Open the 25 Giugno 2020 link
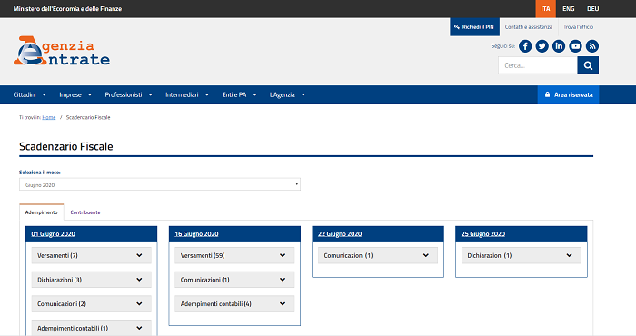The width and height of the screenshot is (636, 336). click(483, 234)
